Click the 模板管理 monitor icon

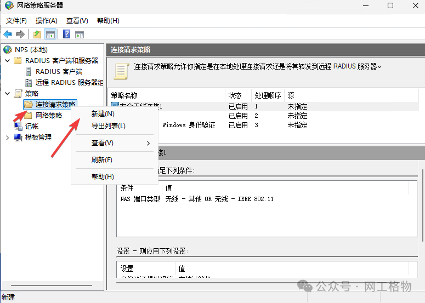(x=18, y=138)
